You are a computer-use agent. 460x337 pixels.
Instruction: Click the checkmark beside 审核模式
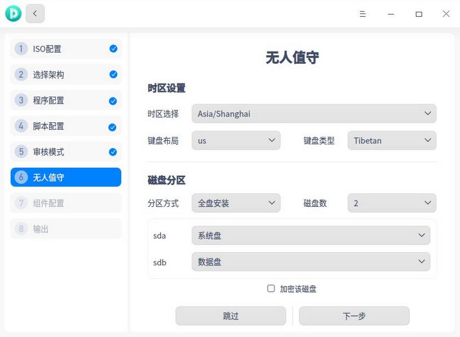pyautogui.click(x=112, y=151)
